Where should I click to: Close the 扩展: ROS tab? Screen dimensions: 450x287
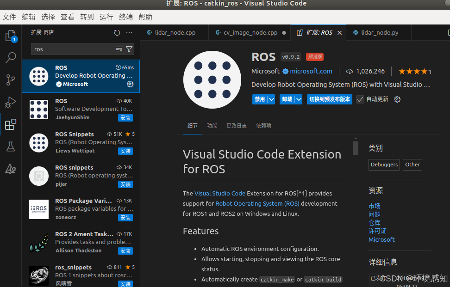[339, 33]
